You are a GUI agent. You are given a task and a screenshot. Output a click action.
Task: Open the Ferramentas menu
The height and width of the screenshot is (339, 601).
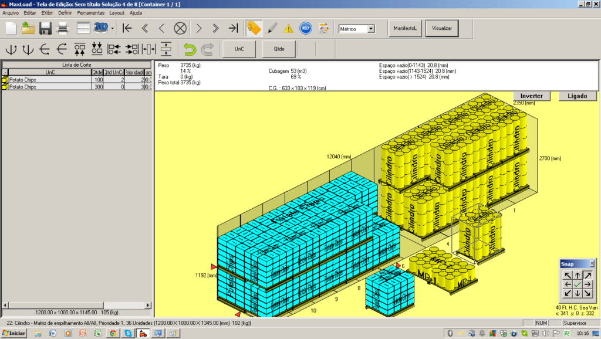[91, 12]
